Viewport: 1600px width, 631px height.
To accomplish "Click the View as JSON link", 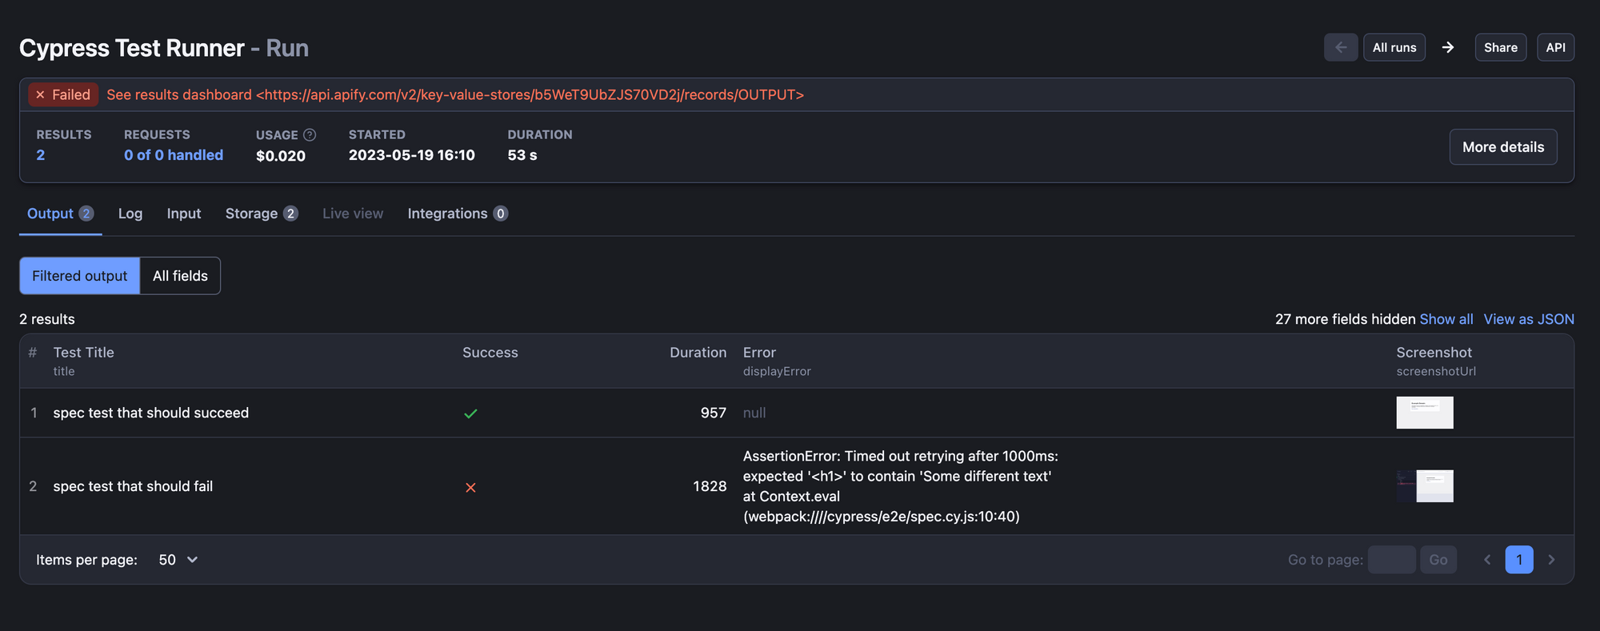I will click(x=1529, y=319).
